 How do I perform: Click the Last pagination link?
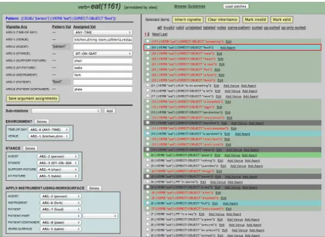[164, 34]
